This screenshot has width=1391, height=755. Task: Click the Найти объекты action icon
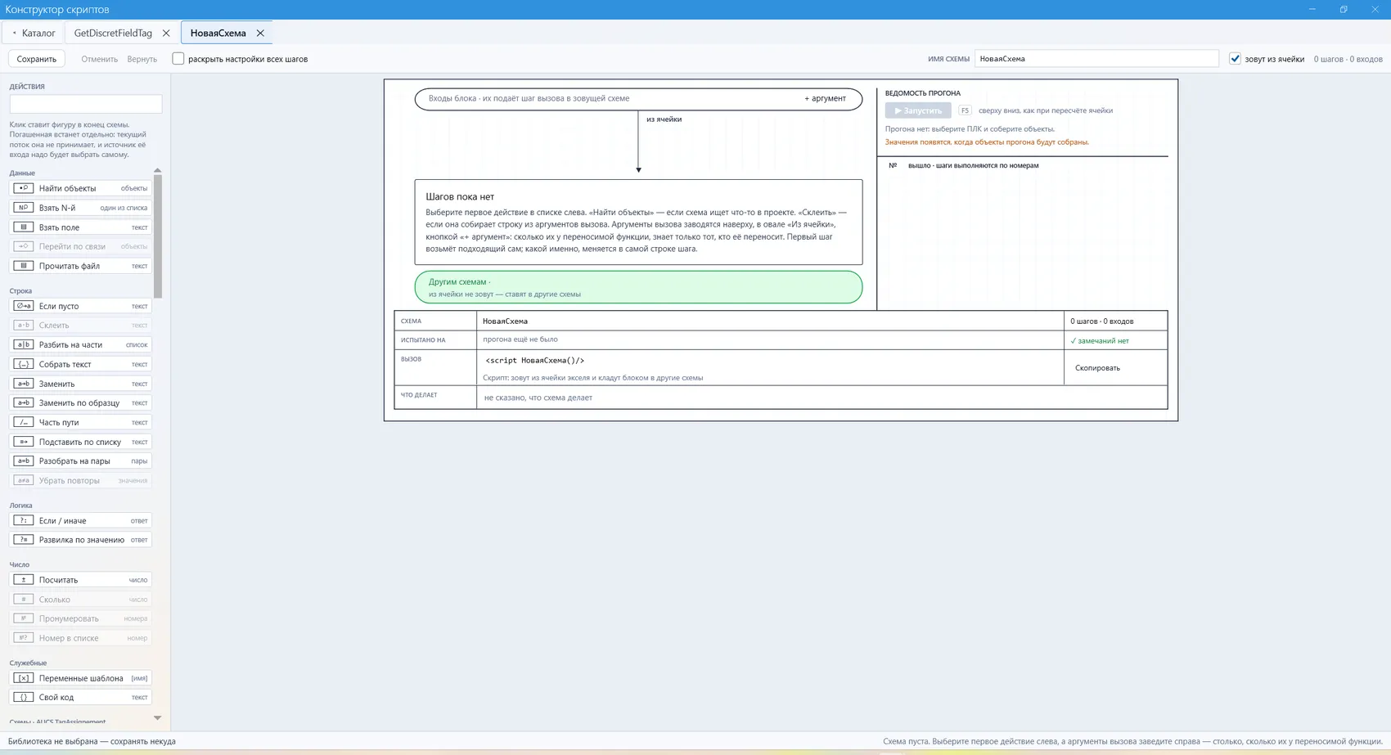coord(23,188)
